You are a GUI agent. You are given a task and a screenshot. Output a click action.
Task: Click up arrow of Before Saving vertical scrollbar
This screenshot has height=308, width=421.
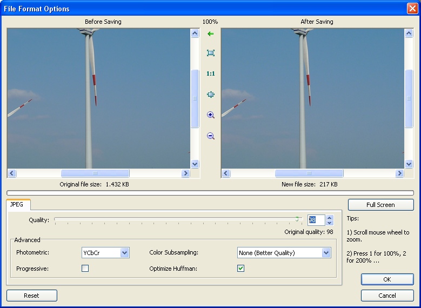[195, 34]
